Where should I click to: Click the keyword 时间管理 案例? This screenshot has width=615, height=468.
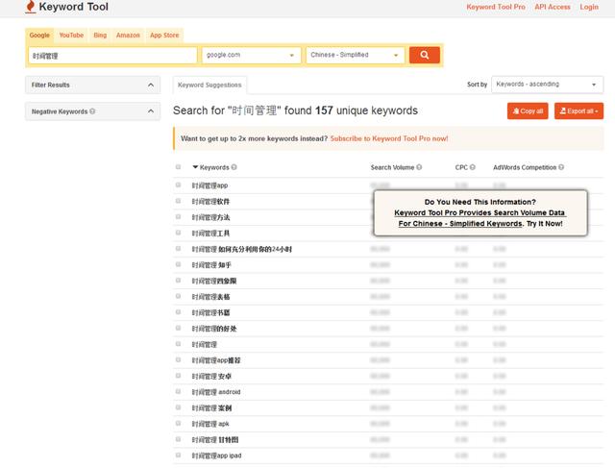(211, 408)
